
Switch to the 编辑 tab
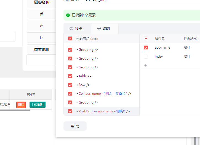click(105, 29)
